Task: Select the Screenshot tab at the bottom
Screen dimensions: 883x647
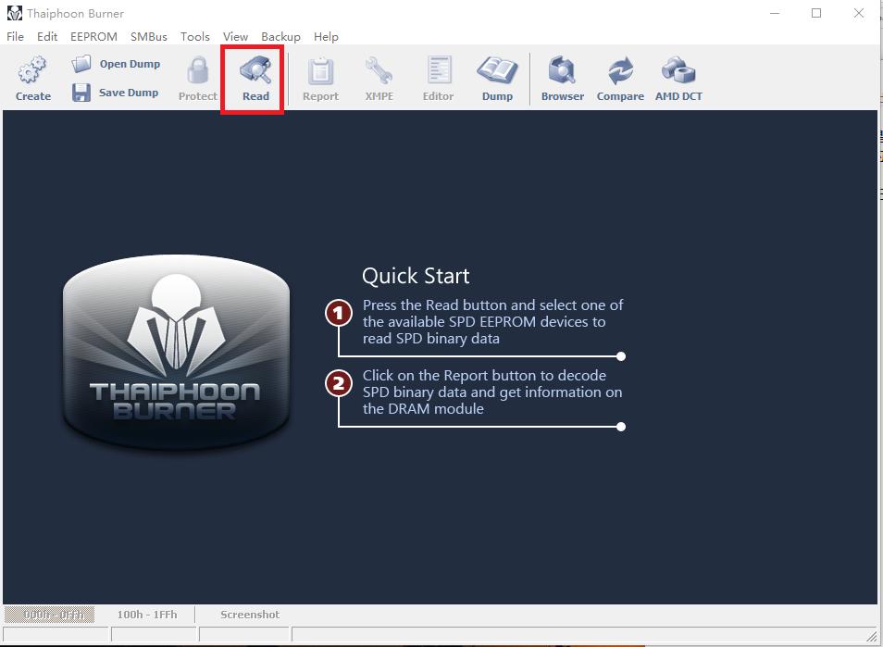Action: [x=249, y=615]
